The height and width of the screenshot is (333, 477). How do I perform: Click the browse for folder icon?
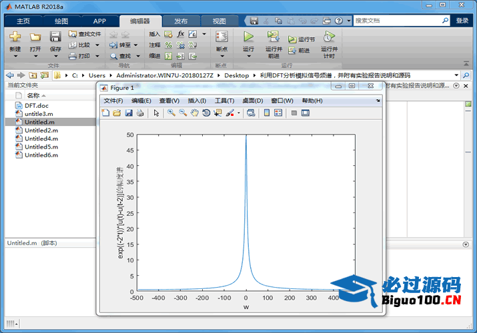coord(45,75)
